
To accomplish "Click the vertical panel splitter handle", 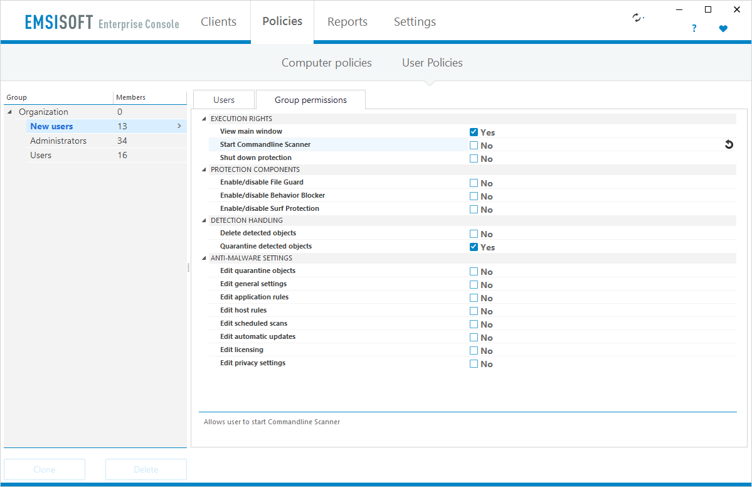I will click(188, 268).
